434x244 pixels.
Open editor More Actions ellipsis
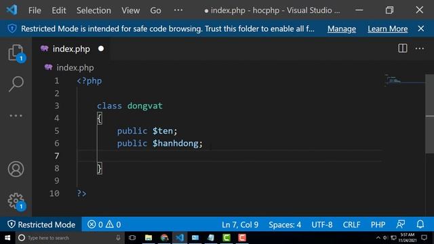pos(420,48)
